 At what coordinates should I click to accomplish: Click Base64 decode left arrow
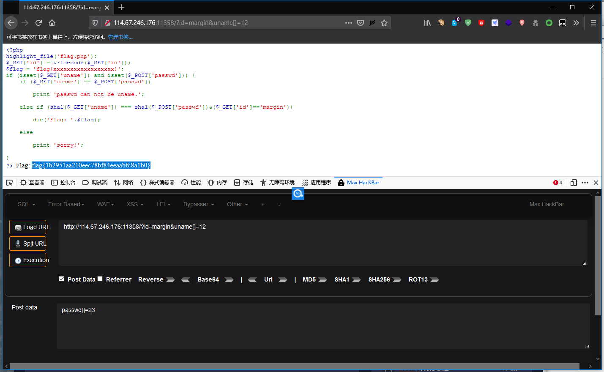click(x=186, y=280)
